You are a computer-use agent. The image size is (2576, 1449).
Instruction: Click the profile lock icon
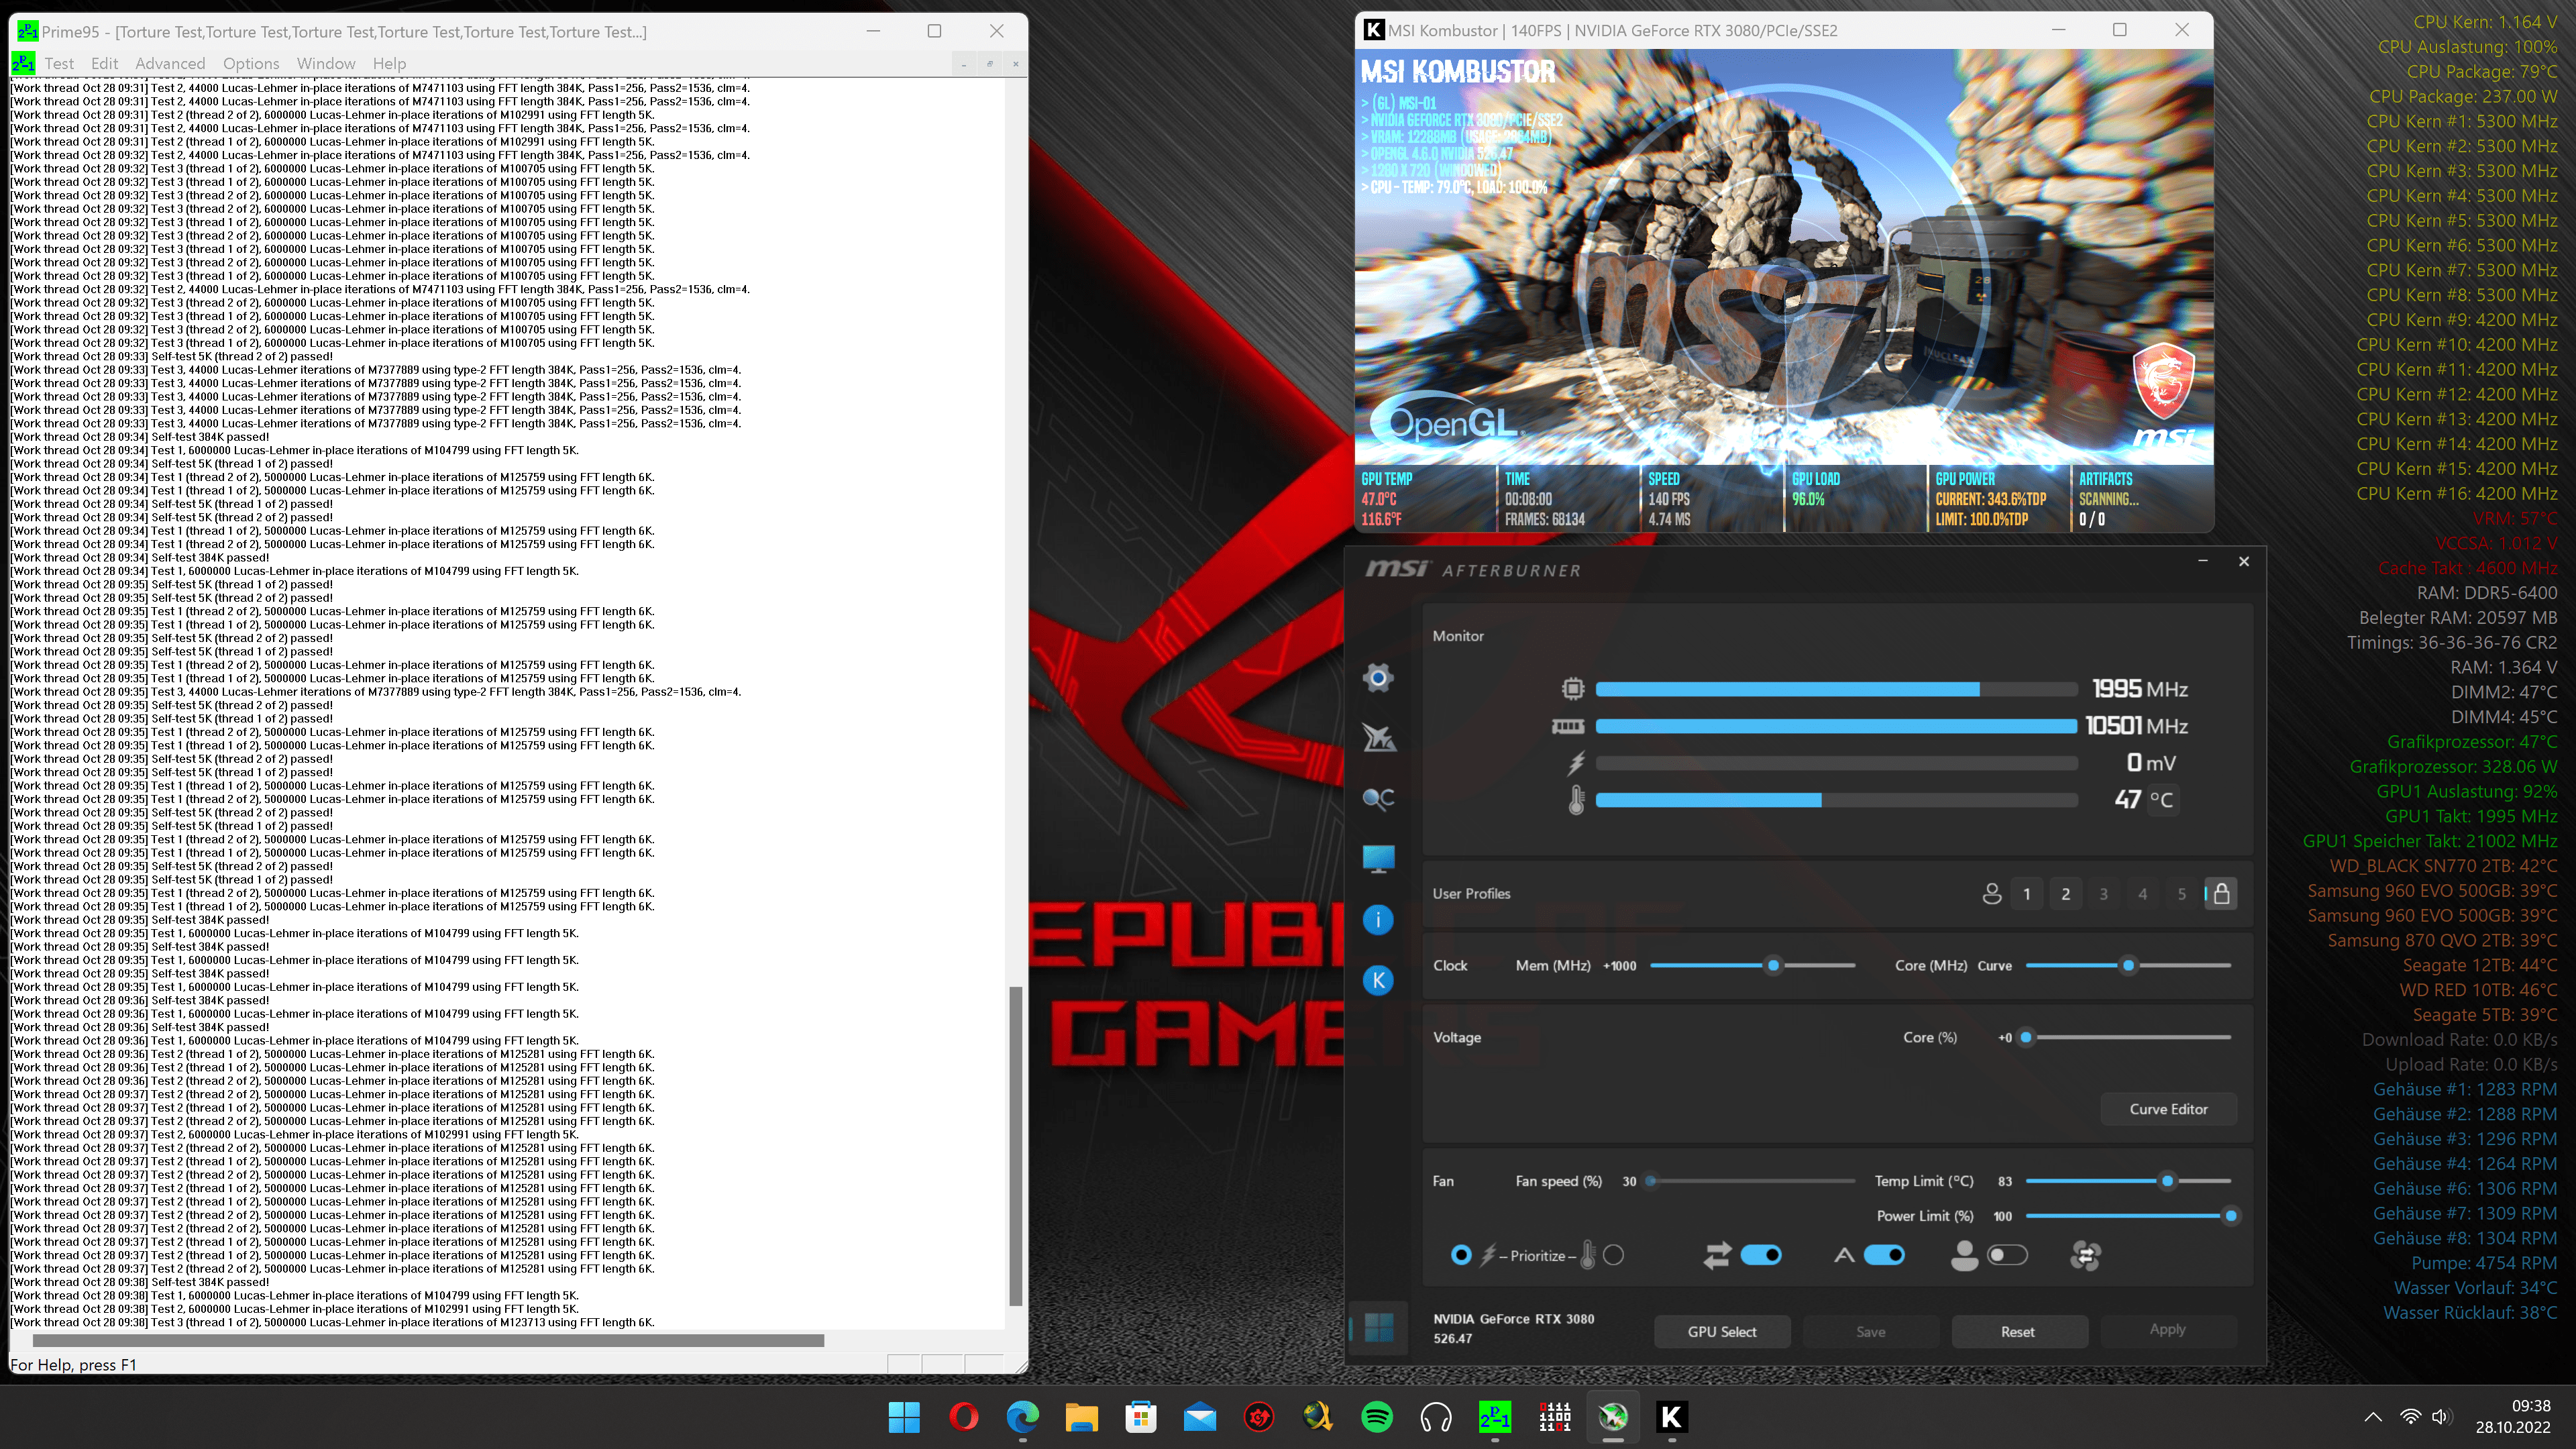2221,893
